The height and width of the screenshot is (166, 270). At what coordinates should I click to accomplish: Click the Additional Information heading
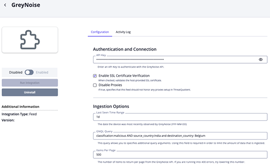(x=21, y=107)
